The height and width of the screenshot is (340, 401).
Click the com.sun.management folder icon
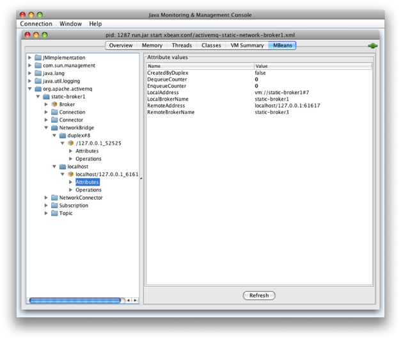pyautogui.click(x=38, y=65)
